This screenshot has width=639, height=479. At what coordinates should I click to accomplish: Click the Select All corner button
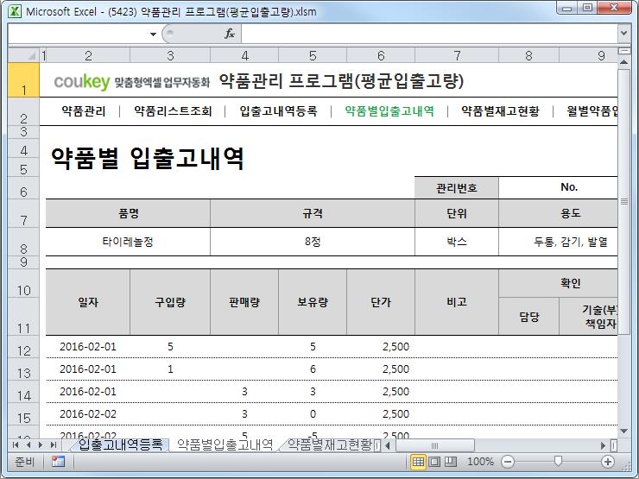pyautogui.click(x=23, y=55)
